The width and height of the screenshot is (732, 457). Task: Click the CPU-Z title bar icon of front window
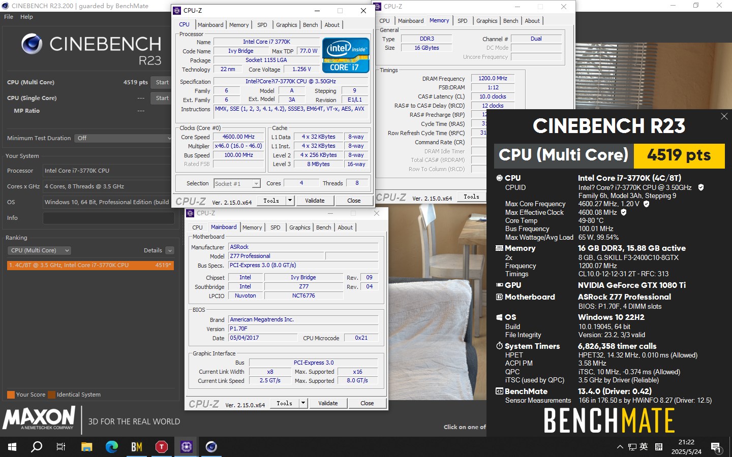177,11
